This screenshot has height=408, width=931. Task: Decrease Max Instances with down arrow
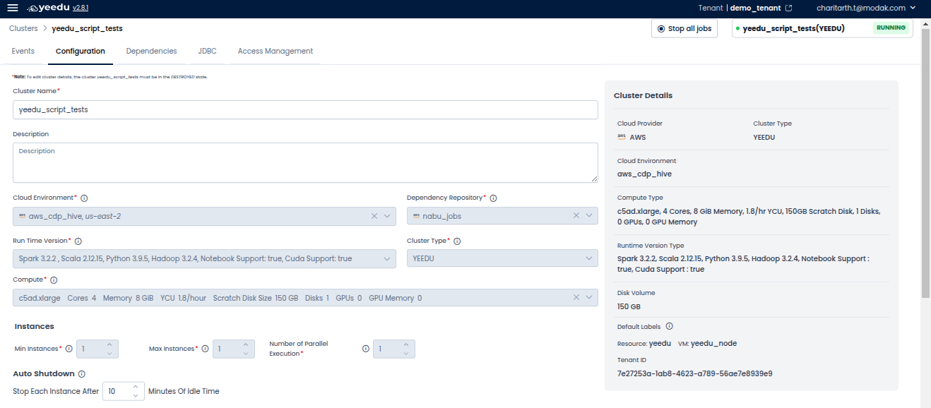tap(245, 353)
